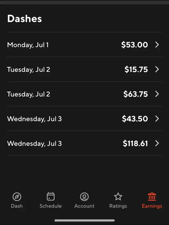The width and height of the screenshot is (169, 225).
Task: Open the $118.61 earnings amount
Action: 135,143
